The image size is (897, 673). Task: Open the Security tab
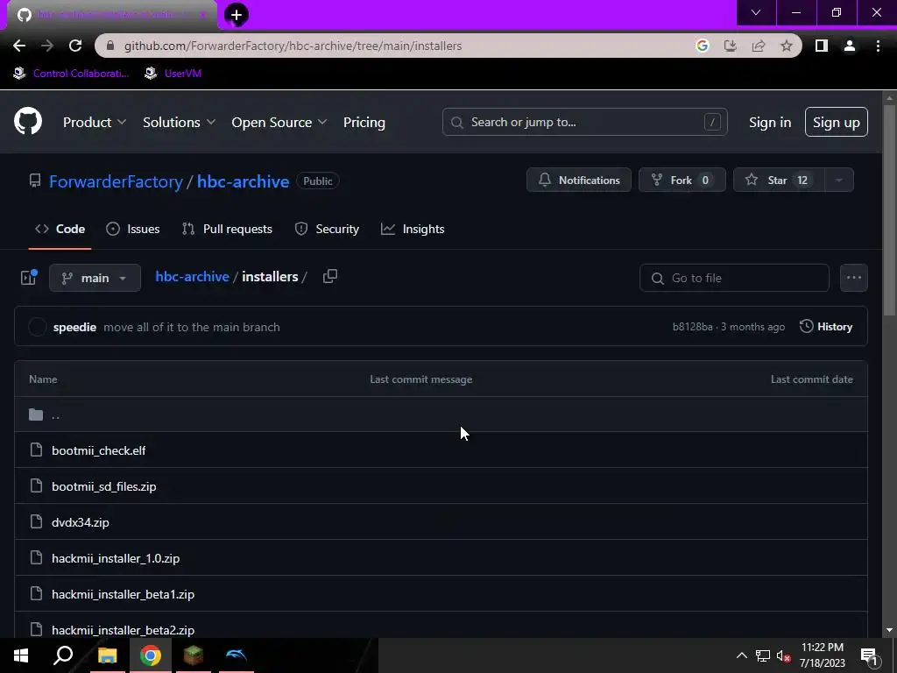pyautogui.click(x=327, y=229)
